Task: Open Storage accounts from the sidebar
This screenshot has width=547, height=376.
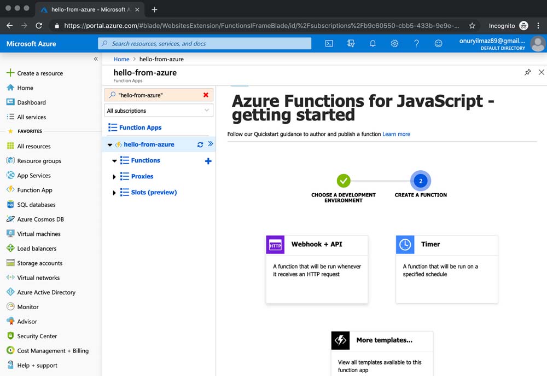Action: click(x=39, y=263)
